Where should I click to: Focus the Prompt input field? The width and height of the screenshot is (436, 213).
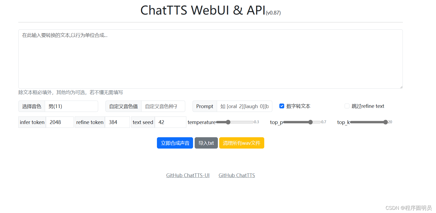point(244,106)
